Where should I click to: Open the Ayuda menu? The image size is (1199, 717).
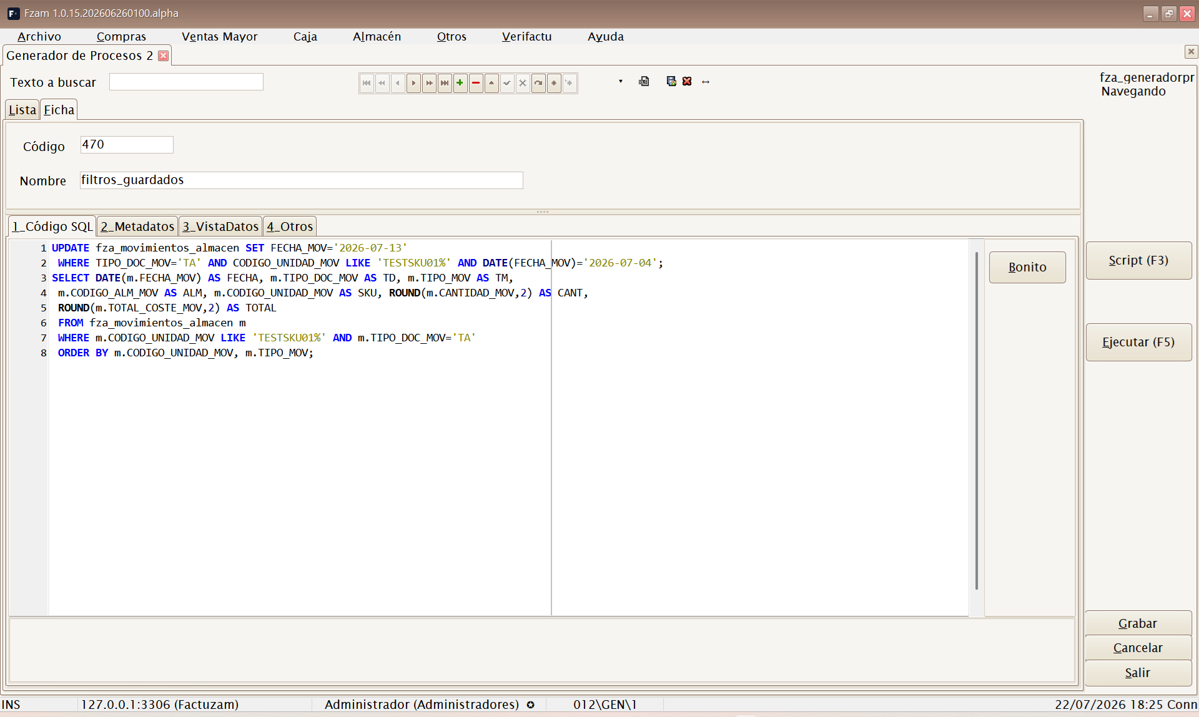coord(605,36)
